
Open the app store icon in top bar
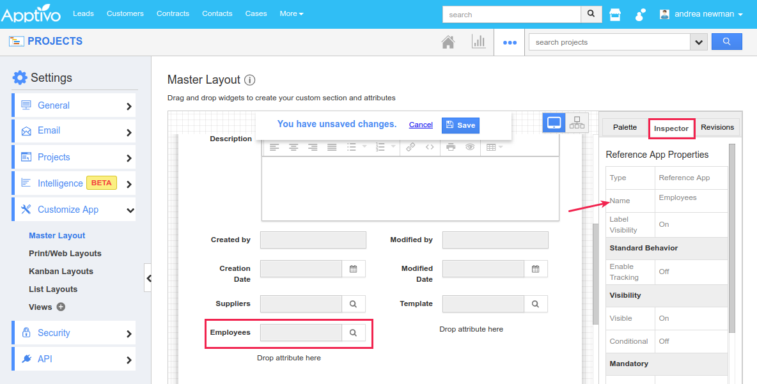pyautogui.click(x=614, y=14)
